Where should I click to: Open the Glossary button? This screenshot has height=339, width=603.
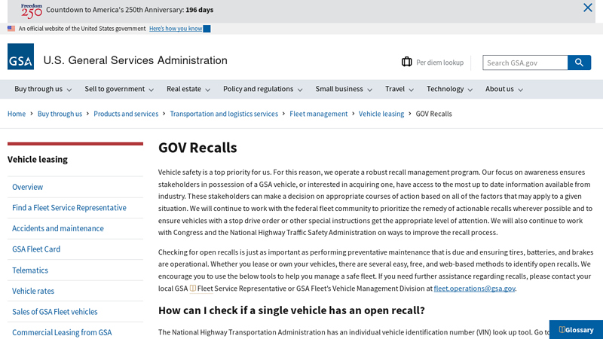click(x=576, y=330)
